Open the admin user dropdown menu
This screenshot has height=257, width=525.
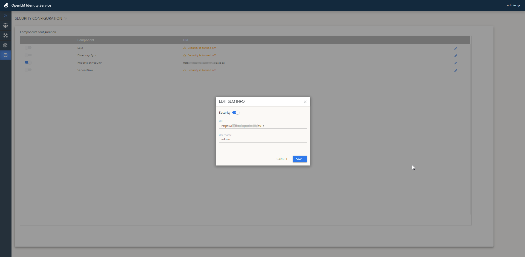tap(513, 5)
